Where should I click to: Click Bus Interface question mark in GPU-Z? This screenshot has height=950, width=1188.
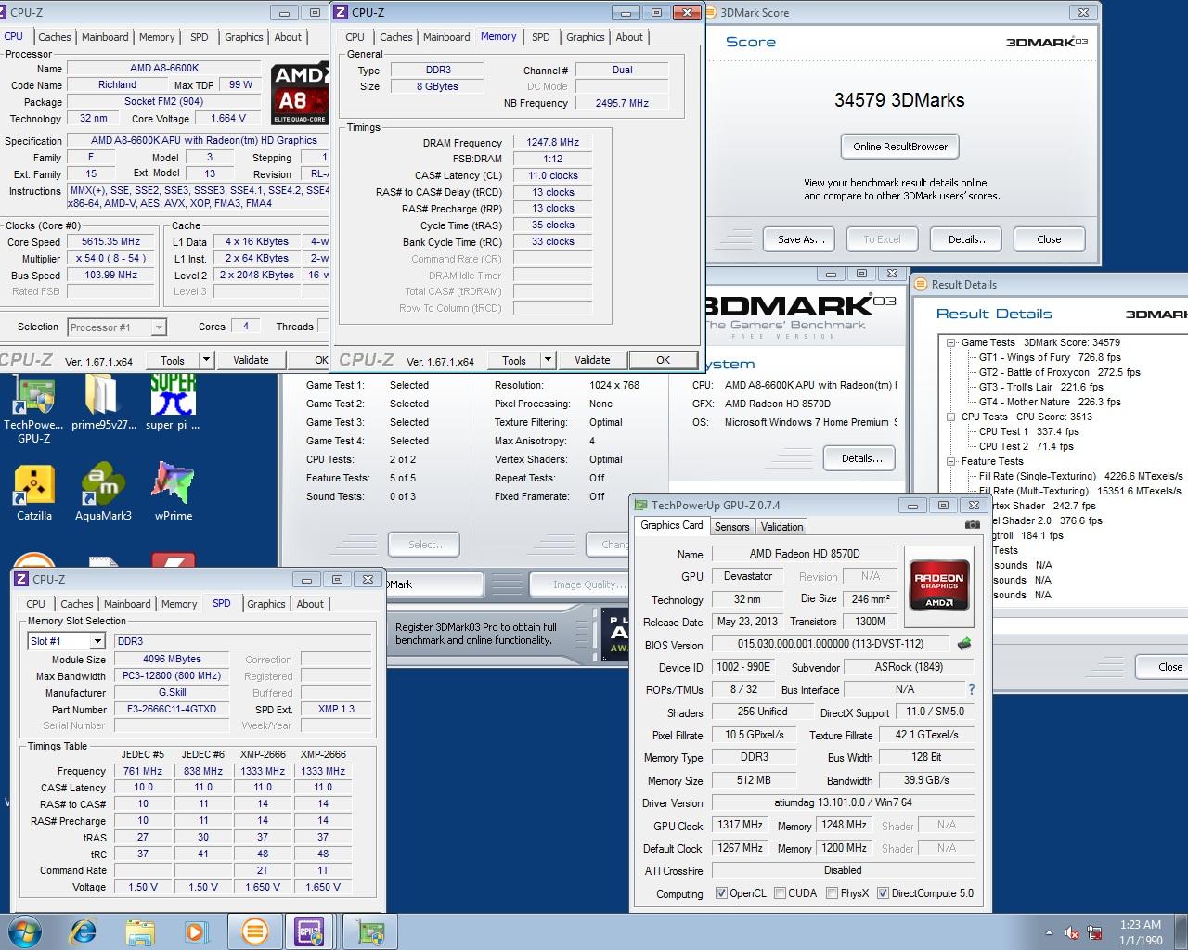(972, 689)
